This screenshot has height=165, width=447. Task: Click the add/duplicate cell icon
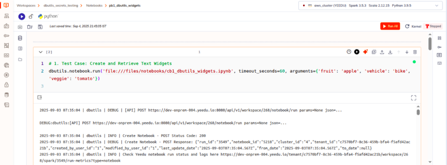(374, 52)
